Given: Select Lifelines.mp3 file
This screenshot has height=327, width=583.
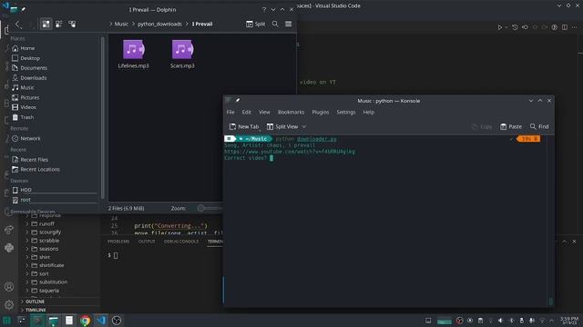Looking at the screenshot, I should (x=134, y=54).
